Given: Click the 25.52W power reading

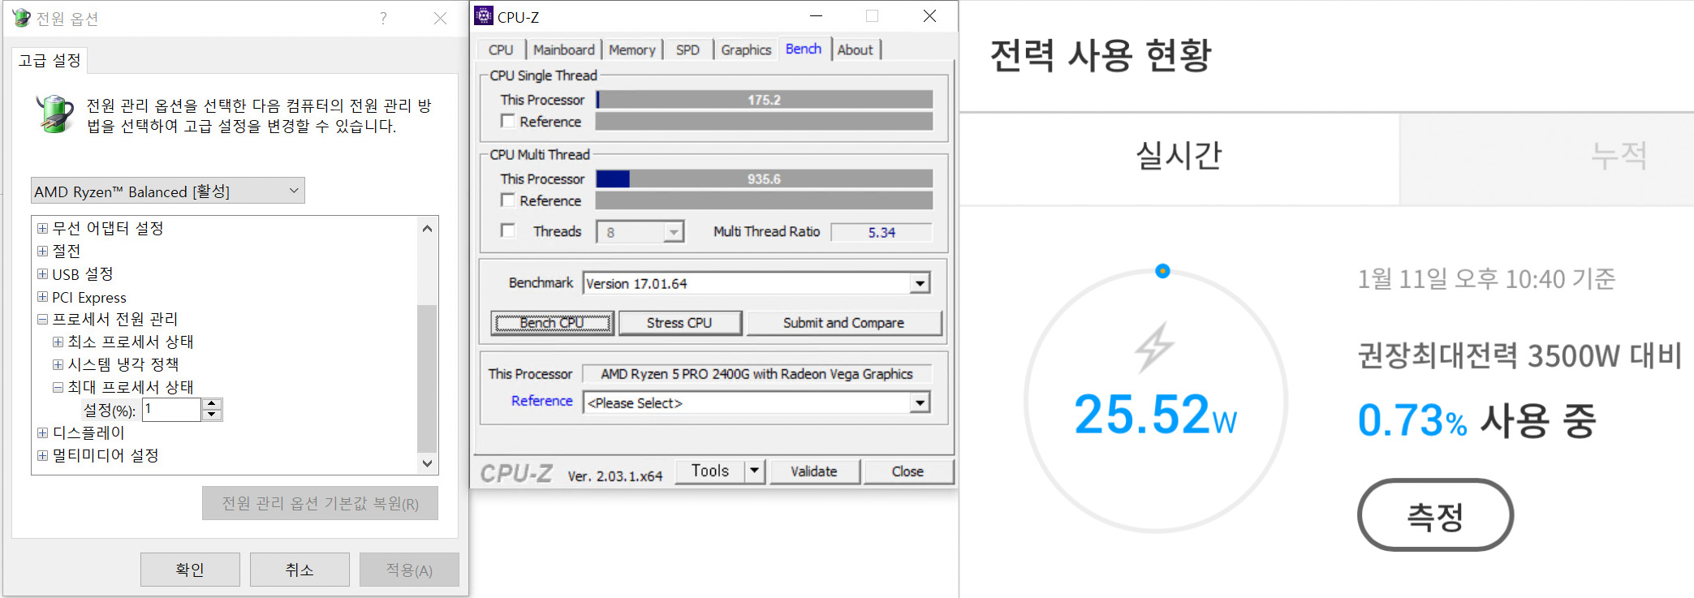Looking at the screenshot, I should pos(1156,414).
